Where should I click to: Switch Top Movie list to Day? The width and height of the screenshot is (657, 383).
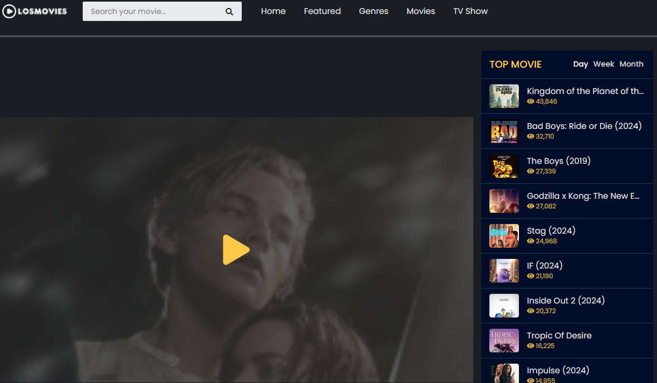(x=581, y=64)
